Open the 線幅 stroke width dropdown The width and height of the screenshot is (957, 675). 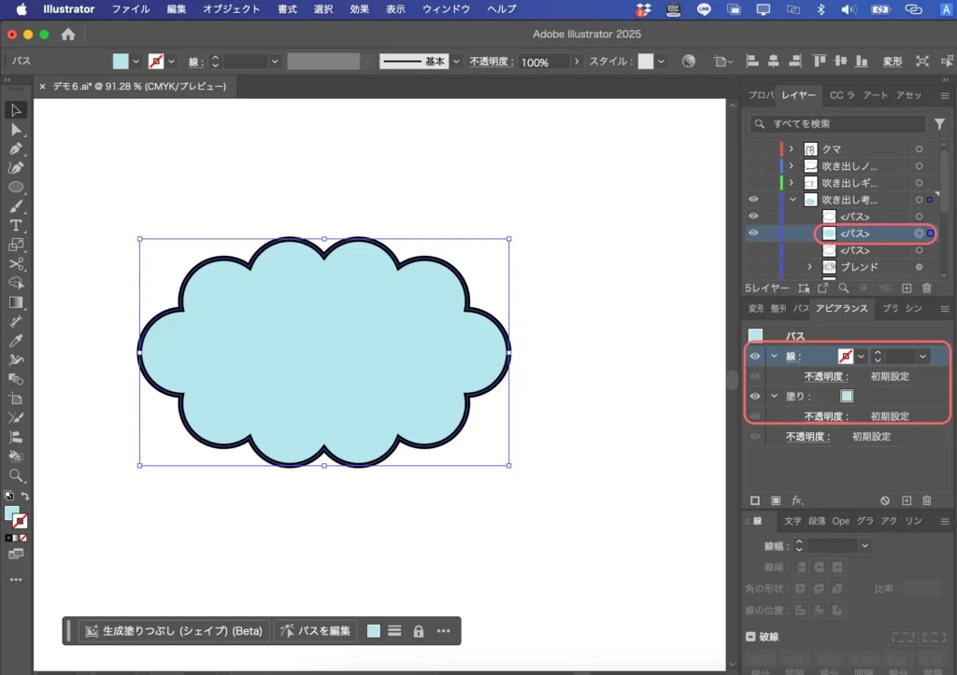coord(865,545)
